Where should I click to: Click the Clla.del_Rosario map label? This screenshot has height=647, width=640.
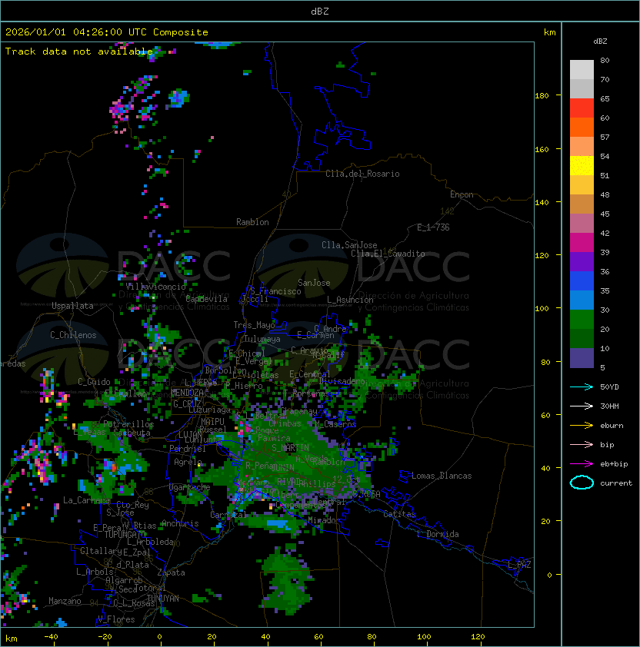(x=362, y=174)
